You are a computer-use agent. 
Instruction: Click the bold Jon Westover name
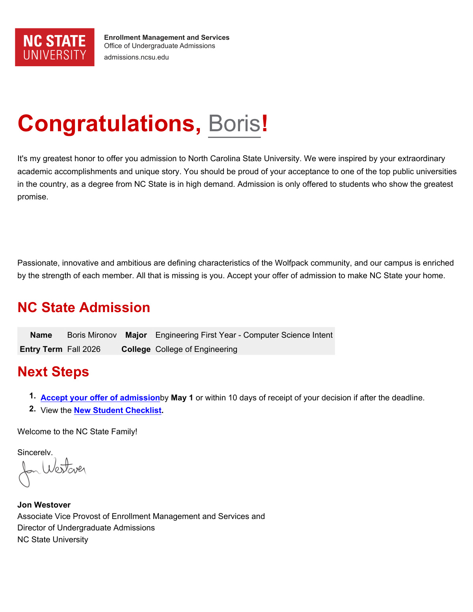[x=44, y=505]
